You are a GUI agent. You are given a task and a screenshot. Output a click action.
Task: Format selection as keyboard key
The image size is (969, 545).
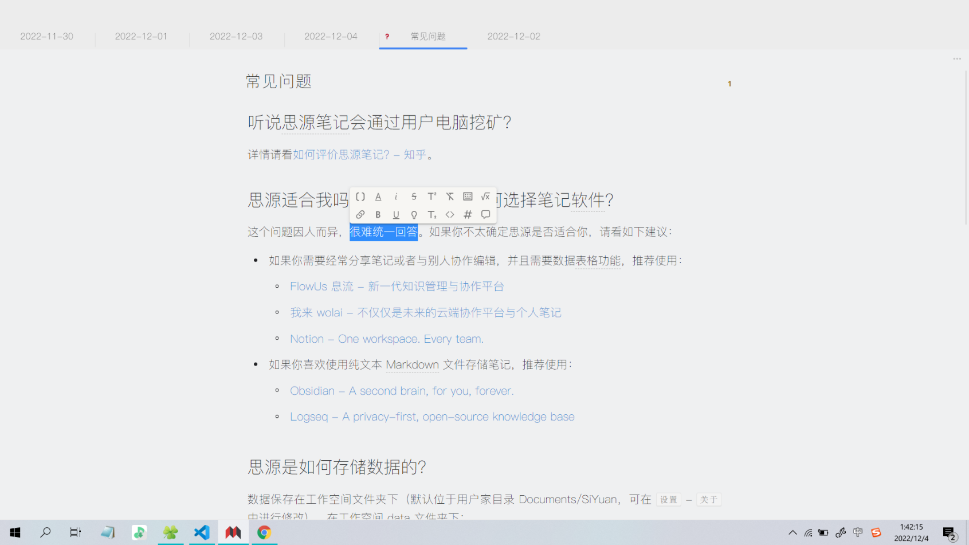point(468,197)
